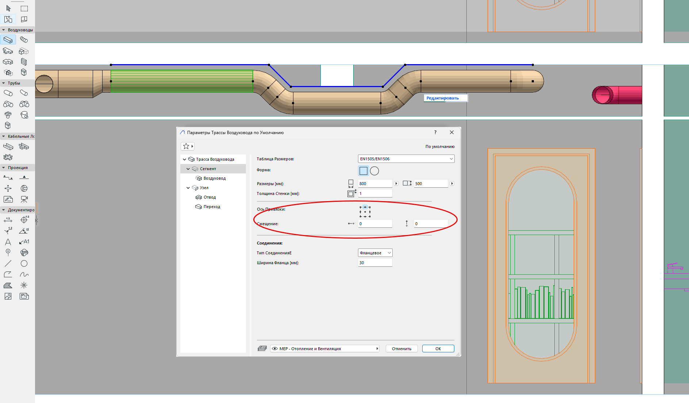Select the Marquee tool

tap(24, 8)
